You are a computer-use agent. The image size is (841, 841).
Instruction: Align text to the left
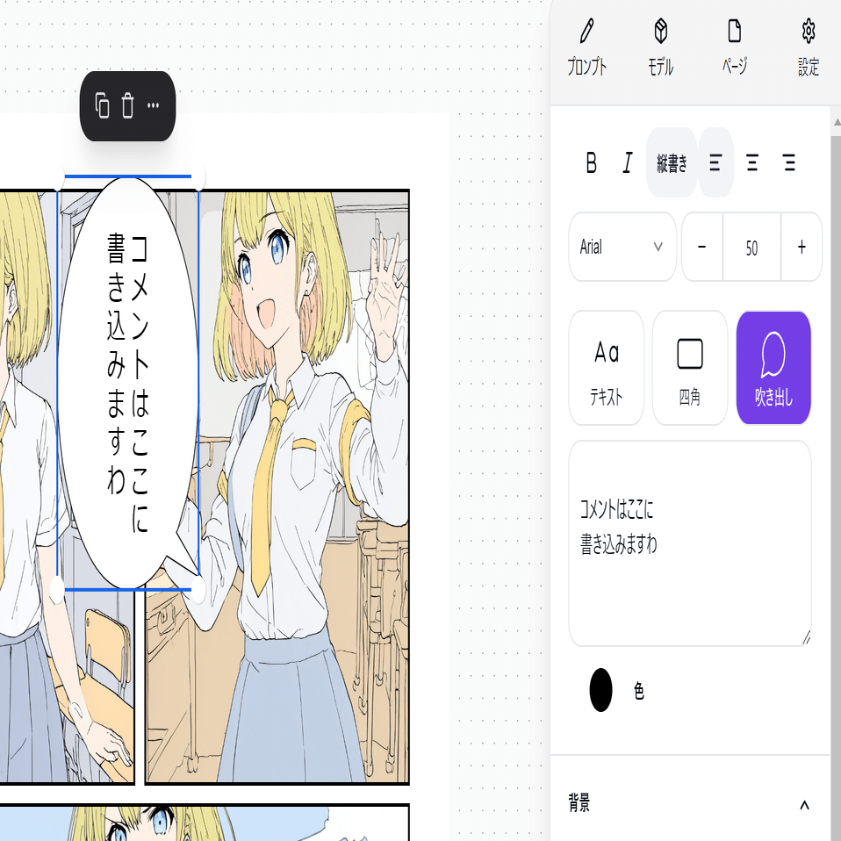[x=715, y=162]
